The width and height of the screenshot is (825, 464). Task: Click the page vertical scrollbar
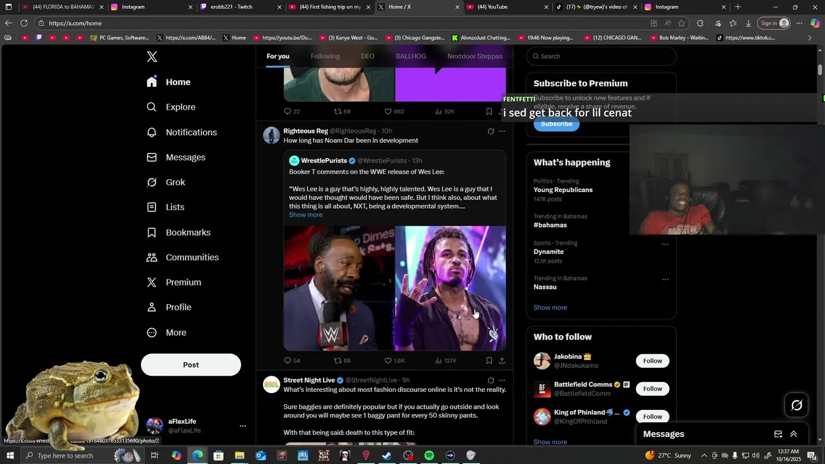point(820,69)
